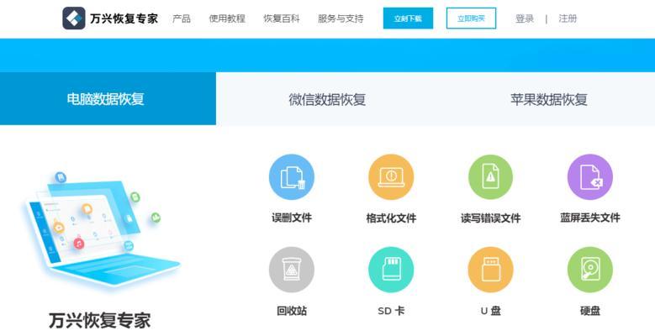Click the 万兴恢复专家 header brand text
Image resolution: width=655 pixels, height=336 pixels.
coord(124,18)
